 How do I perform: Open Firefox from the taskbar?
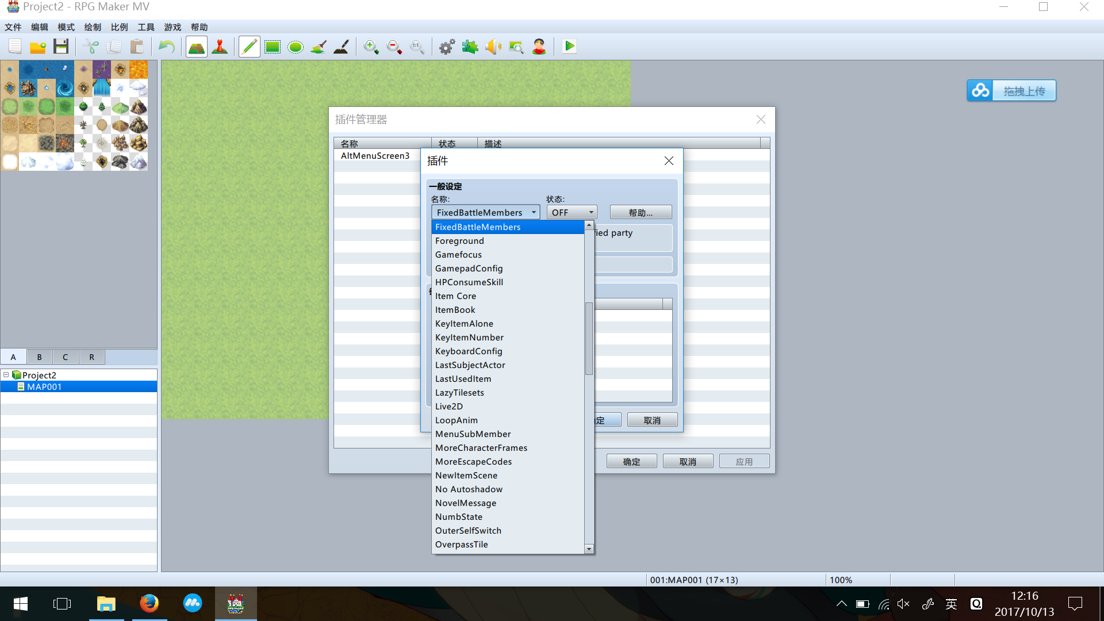(x=149, y=604)
